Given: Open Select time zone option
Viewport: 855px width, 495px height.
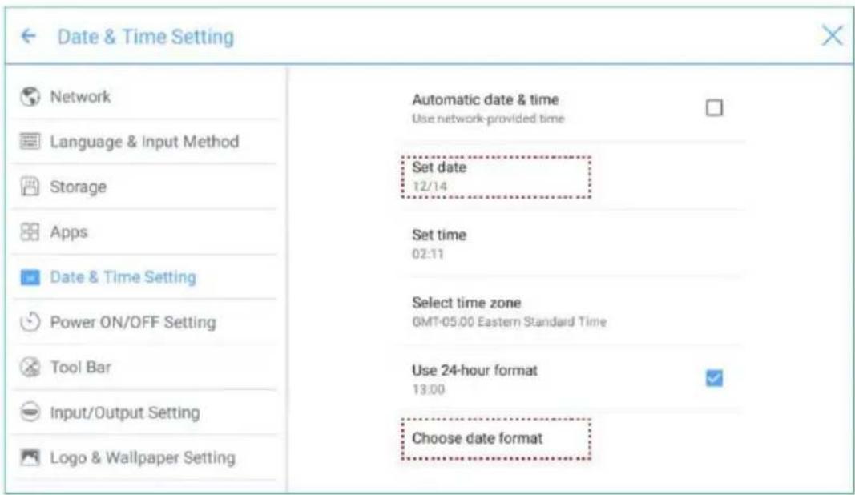Looking at the screenshot, I should tap(571, 312).
